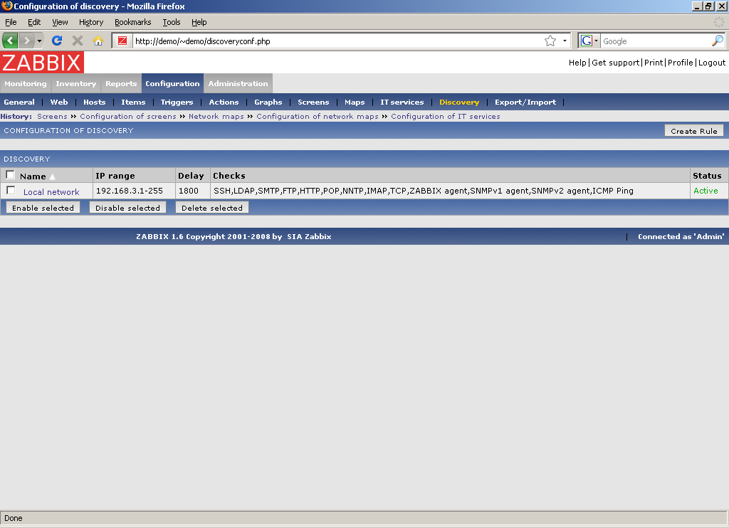This screenshot has height=528, width=729.
Task: Open the File menu
Action: (11, 22)
